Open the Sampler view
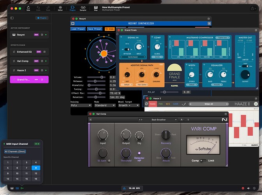Viewport: 262px width, 195px height. coord(83,8)
